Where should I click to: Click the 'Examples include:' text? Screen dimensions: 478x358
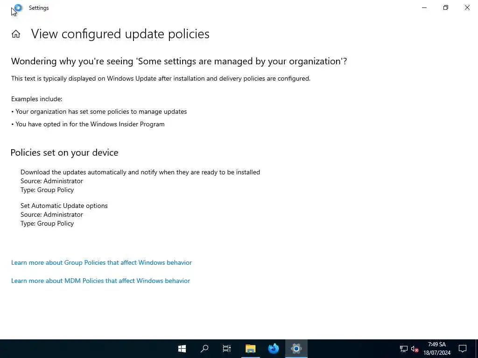[x=36, y=99]
